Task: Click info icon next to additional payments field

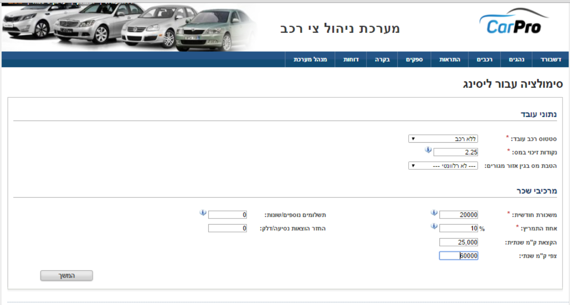Action: pos(203,213)
